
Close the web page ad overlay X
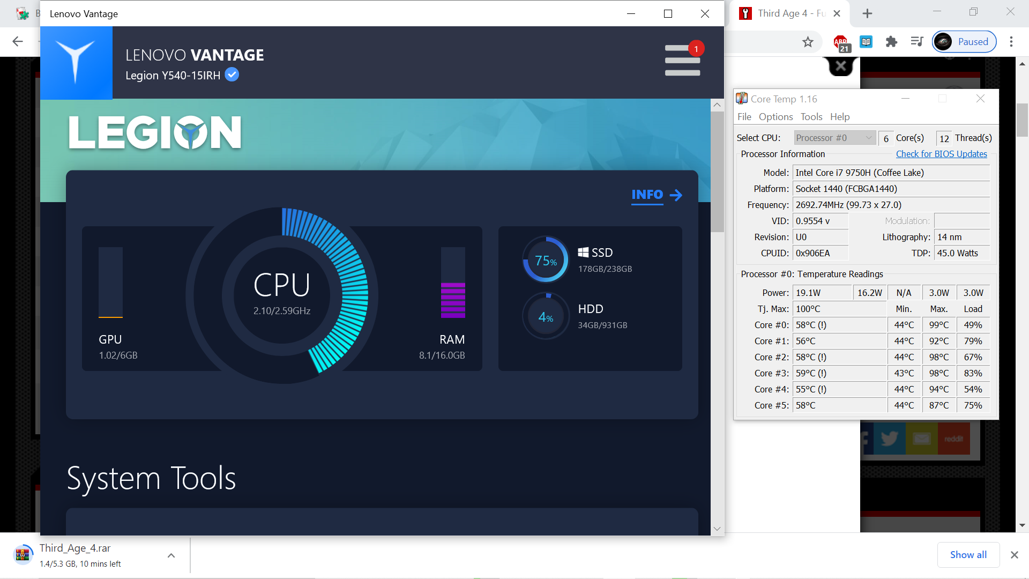[x=841, y=66]
